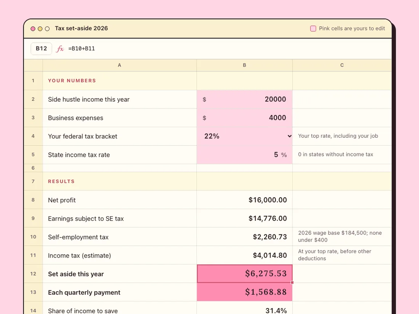
Task: Click the B12 cell name box
Action: coord(41,49)
